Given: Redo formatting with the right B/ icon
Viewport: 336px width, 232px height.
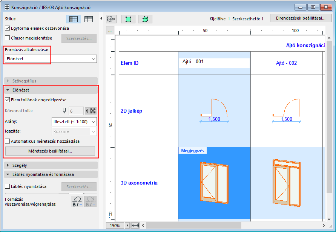Looking at the screenshot, I should tap(90, 201).
